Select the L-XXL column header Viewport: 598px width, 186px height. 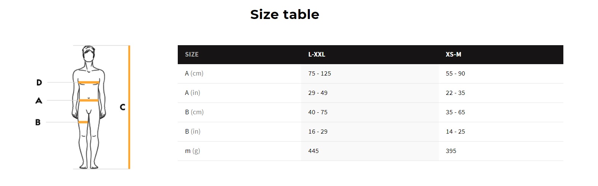(x=317, y=55)
